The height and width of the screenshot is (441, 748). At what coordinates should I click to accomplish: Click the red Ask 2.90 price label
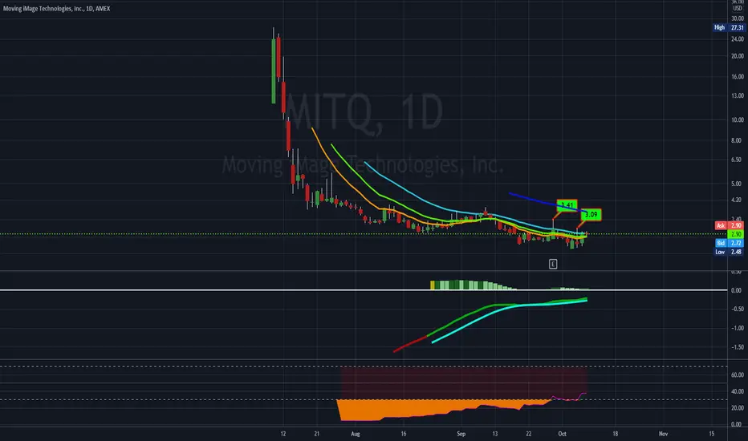pyautogui.click(x=730, y=225)
